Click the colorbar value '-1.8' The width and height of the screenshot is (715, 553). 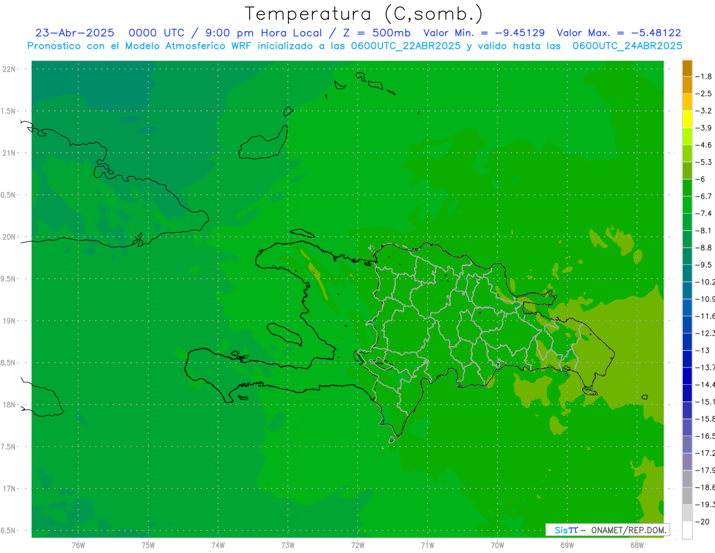point(704,76)
